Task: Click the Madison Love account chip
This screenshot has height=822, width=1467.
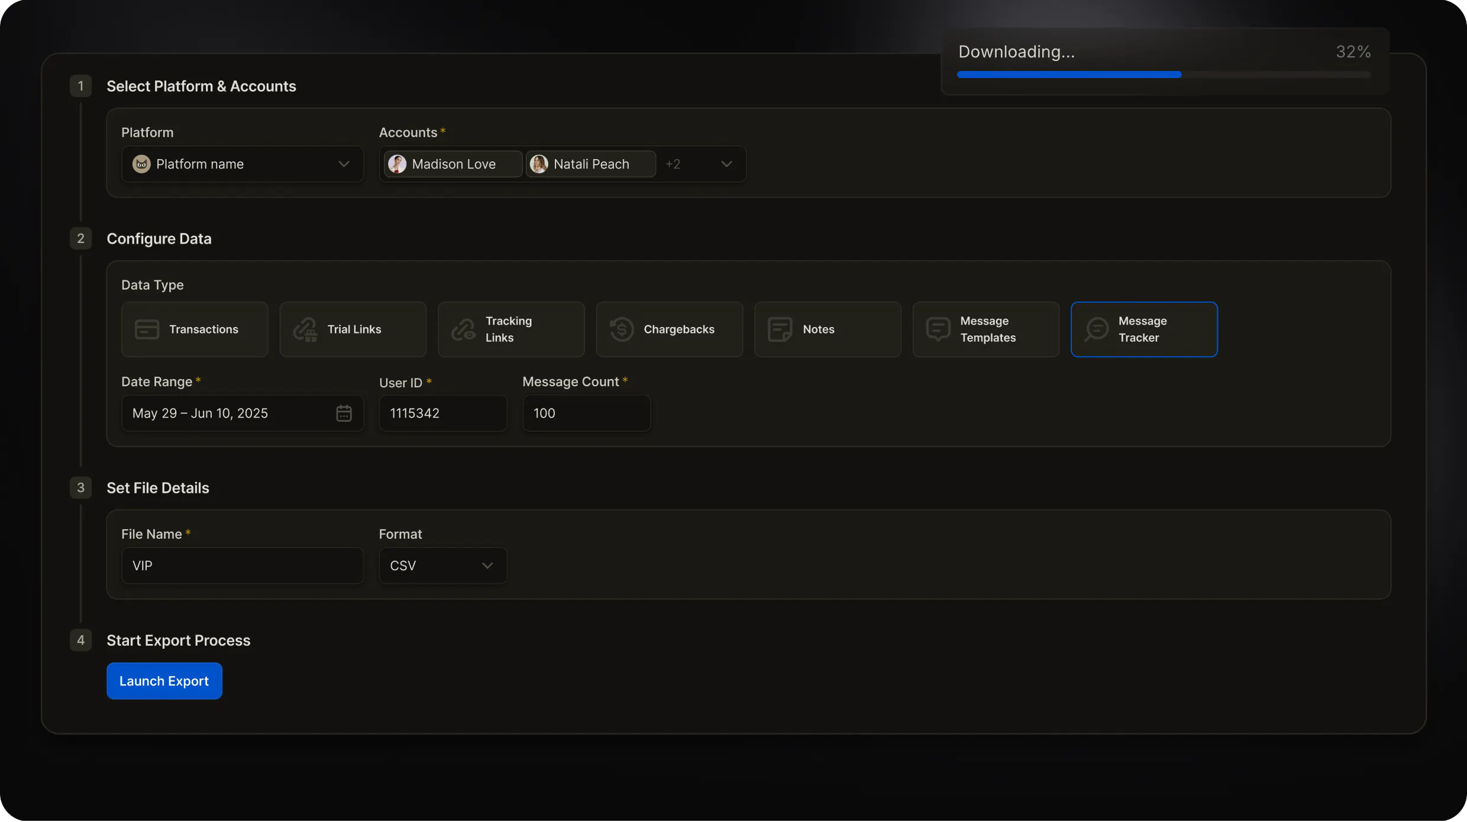Action: point(453,164)
